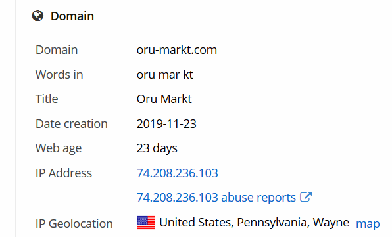The width and height of the screenshot is (392, 237).
Task: Click the external link icon after abuse reports
Action: pos(306,196)
